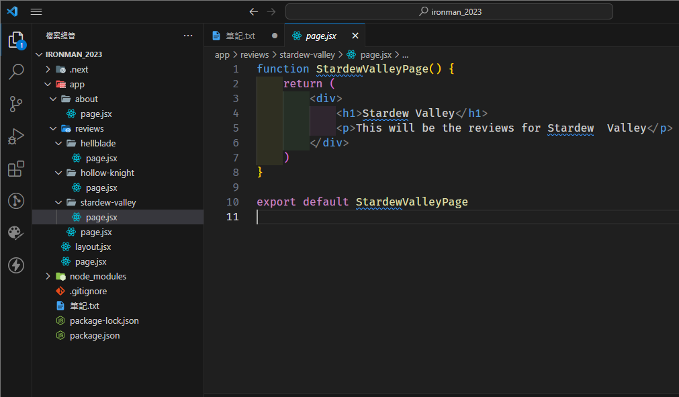Collapse the IRONMAN_2023 root folder
679x397 pixels.
click(x=39, y=54)
